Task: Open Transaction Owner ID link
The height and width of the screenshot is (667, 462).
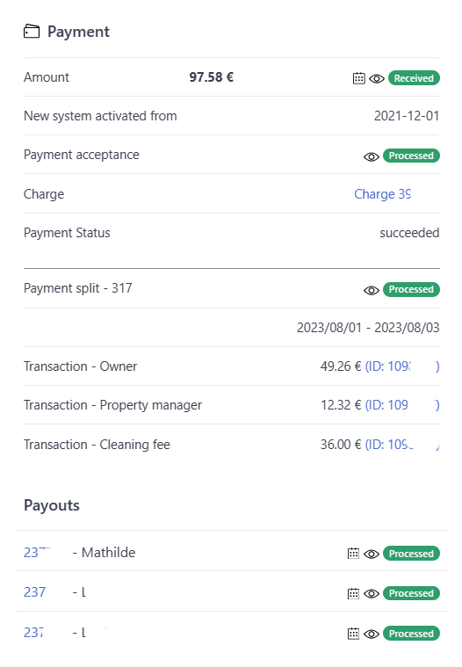Action: tap(402, 366)
